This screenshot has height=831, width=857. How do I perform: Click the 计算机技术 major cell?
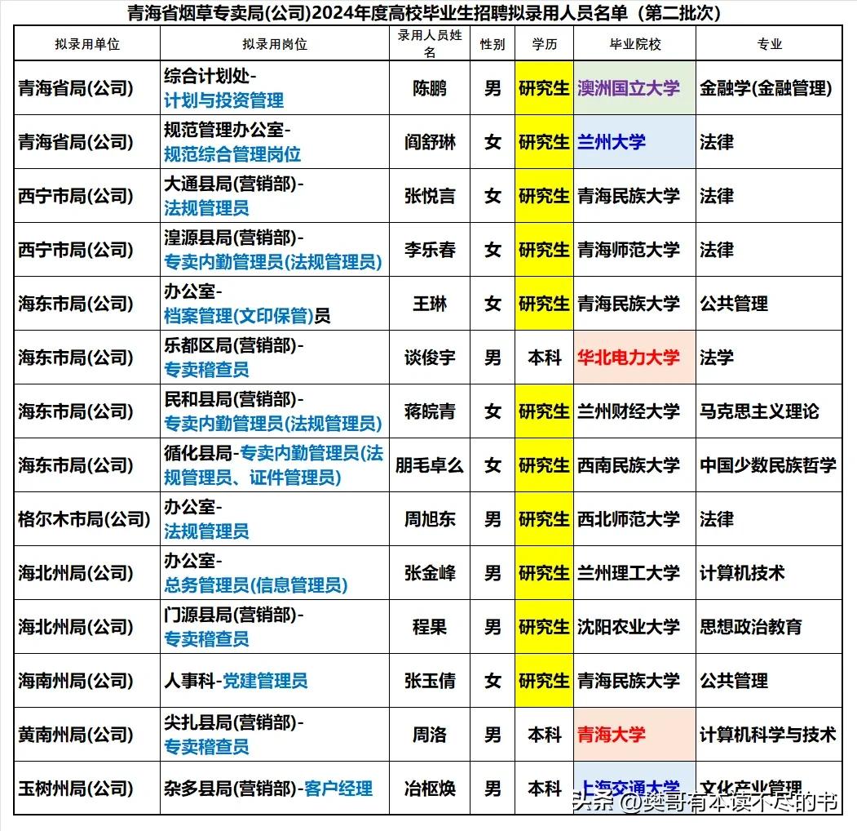click(768, 573)
